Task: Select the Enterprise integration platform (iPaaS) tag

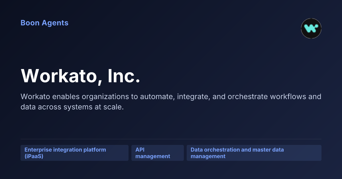Action: (x=74, y=153)
